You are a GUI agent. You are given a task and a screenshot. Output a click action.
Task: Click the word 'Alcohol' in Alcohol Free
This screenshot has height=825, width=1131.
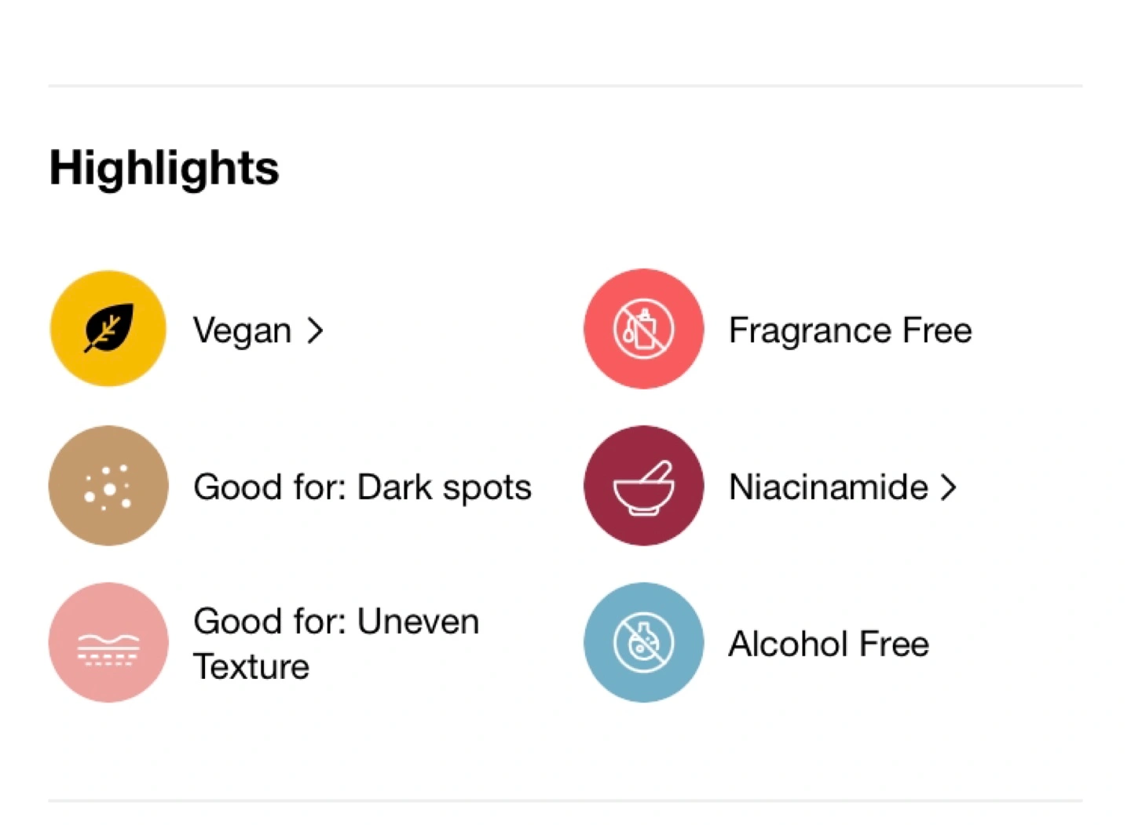(x=789, y=644)
